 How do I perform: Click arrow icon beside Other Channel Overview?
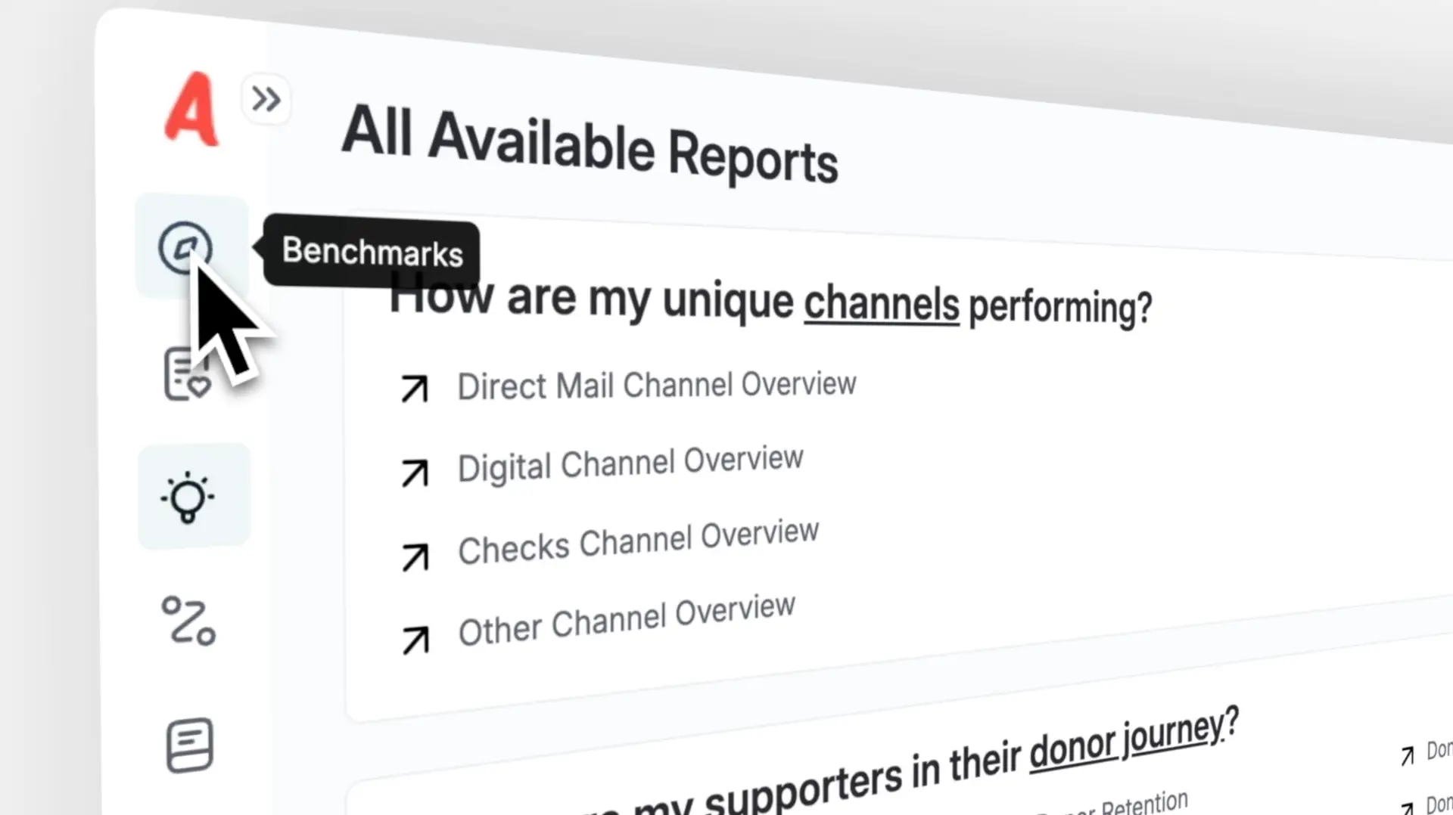click(415, 640)
